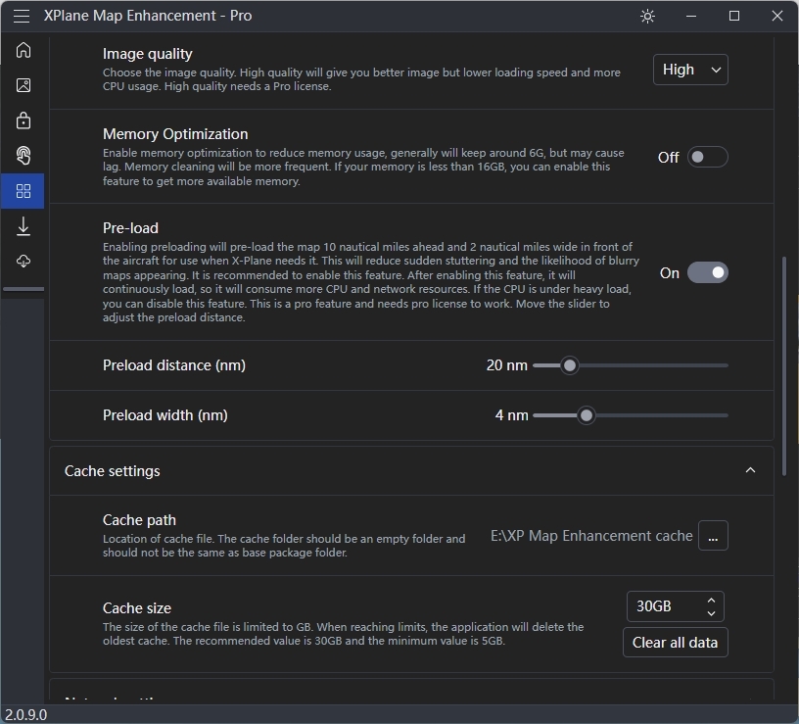The image size is (799, 724).
Task: Open the image page in sidebar
Action: [x=23, y=85]
